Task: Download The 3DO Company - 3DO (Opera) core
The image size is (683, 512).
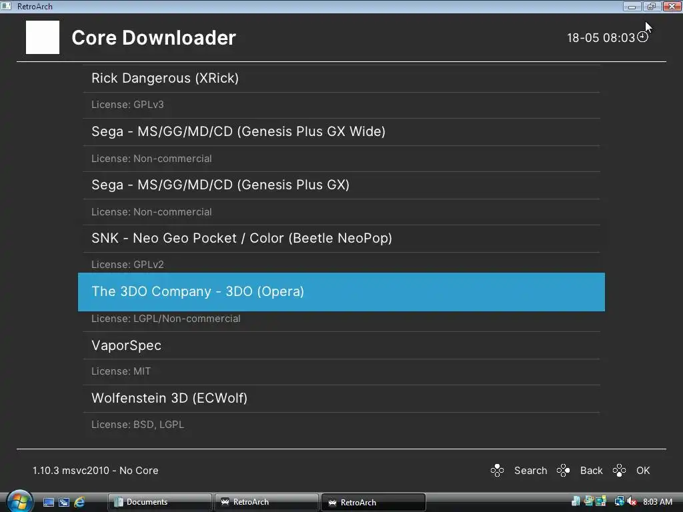Action: 341,292
